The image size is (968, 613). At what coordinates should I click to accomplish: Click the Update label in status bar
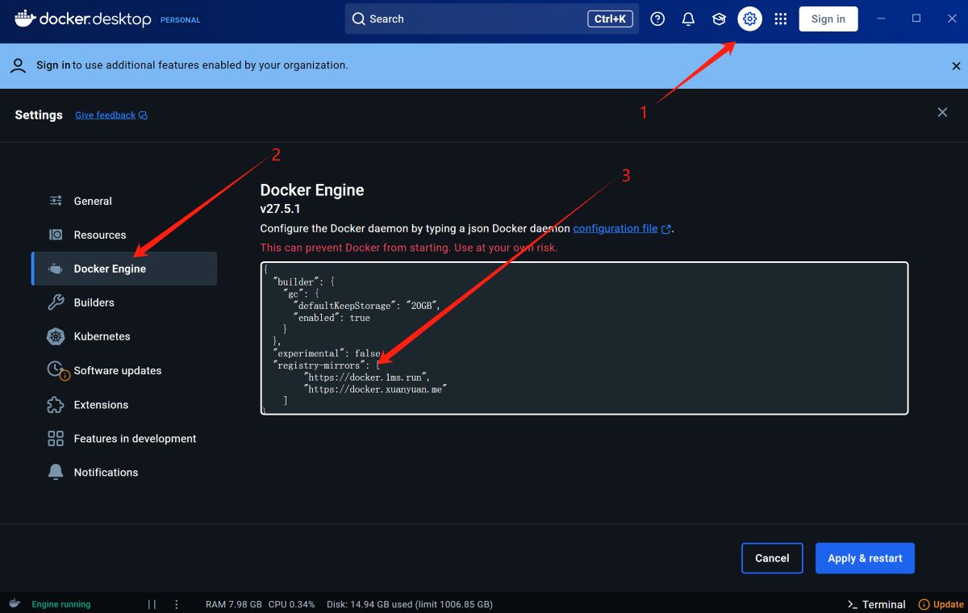(949, 604)
